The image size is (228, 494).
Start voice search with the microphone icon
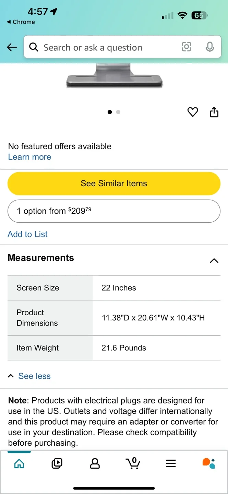pos(210,47)
